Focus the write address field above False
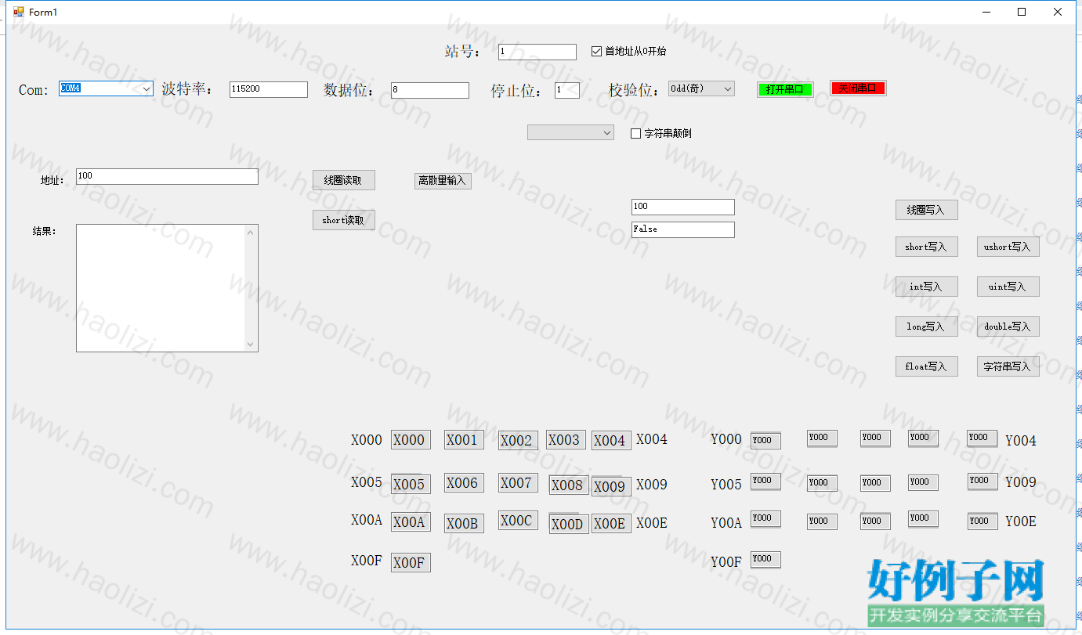 pyautogui.click(x=683, y=207)
